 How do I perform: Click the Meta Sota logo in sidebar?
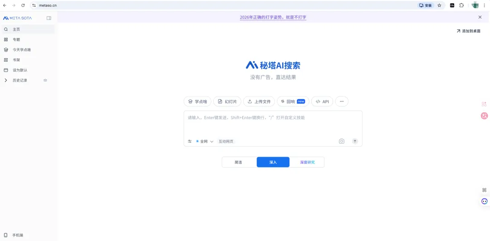tap(18, 18)
